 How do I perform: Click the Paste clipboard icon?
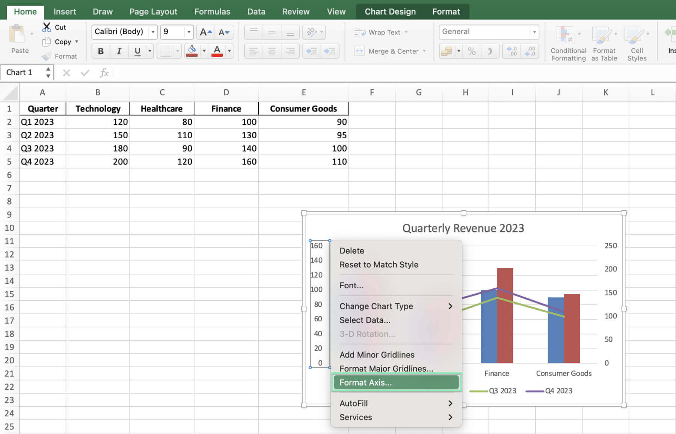coord(17,34)
